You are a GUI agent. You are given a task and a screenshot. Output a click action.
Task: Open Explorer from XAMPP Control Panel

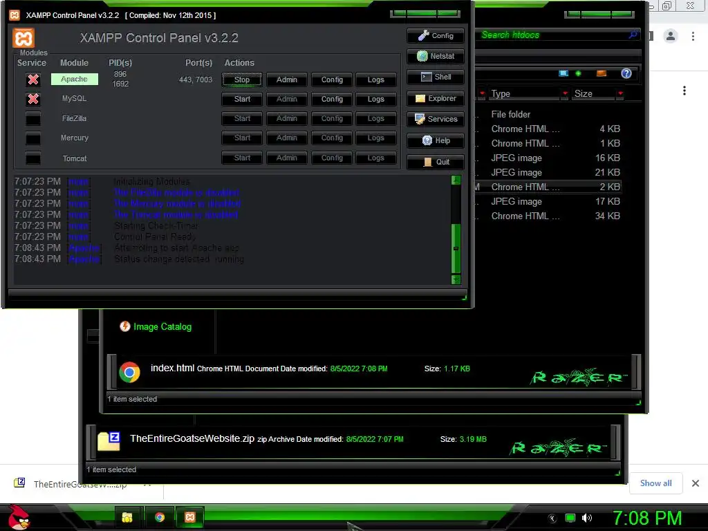tap(436, 98)
